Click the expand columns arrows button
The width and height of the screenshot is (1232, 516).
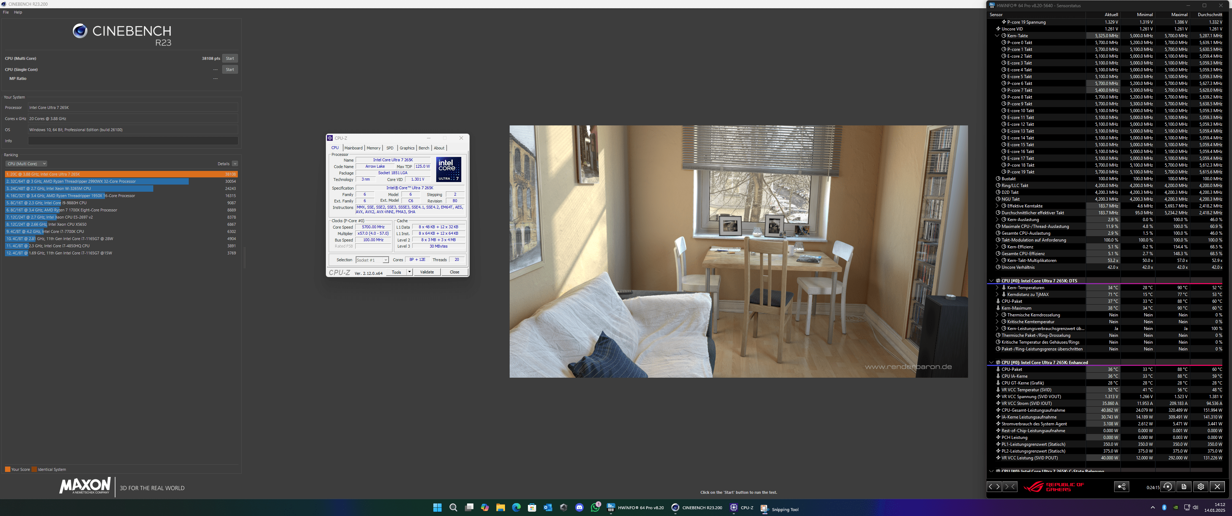(x=994, y=487)
